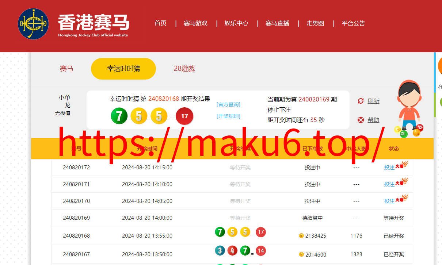
Task: Click the 无极值 label
Action: [62, 113]
